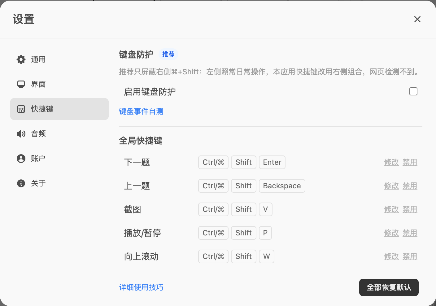Click the user avatar icon beside 账户
Image resolution: width=436 pixels, height=306 pixels.
21,159
